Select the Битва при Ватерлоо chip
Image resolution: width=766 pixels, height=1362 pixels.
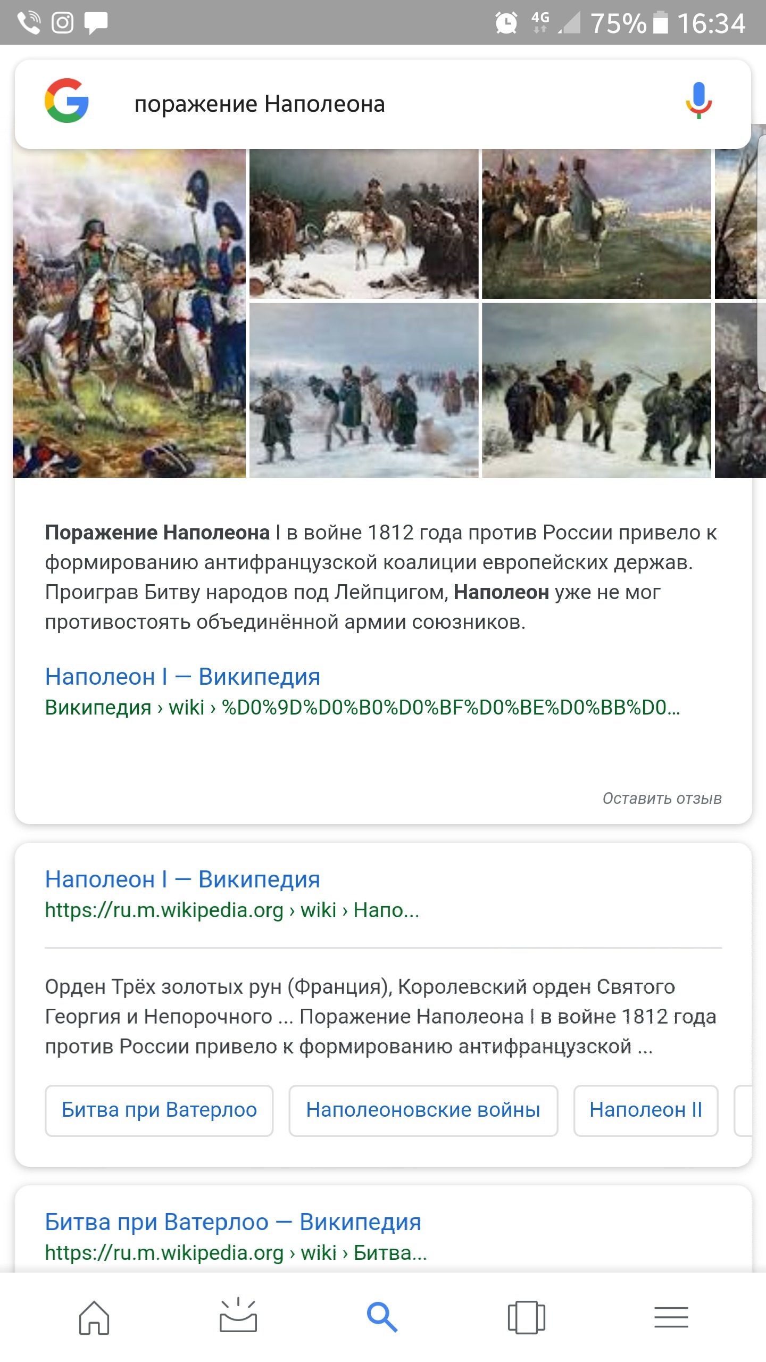pos(159,1110)
